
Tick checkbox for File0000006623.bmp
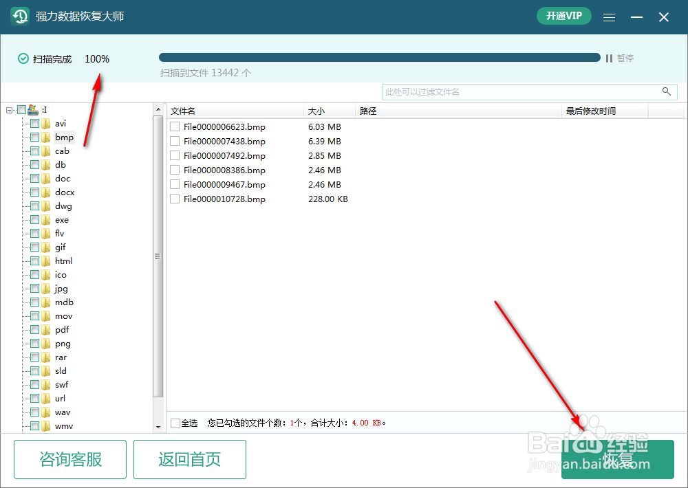coord(175,126)
